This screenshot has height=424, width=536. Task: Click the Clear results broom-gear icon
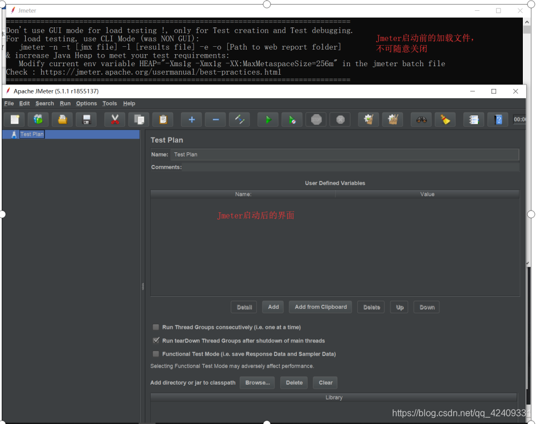[x=369, y=120]
